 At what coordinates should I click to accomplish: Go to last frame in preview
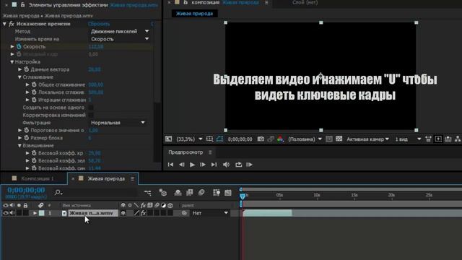pos(214,165)
